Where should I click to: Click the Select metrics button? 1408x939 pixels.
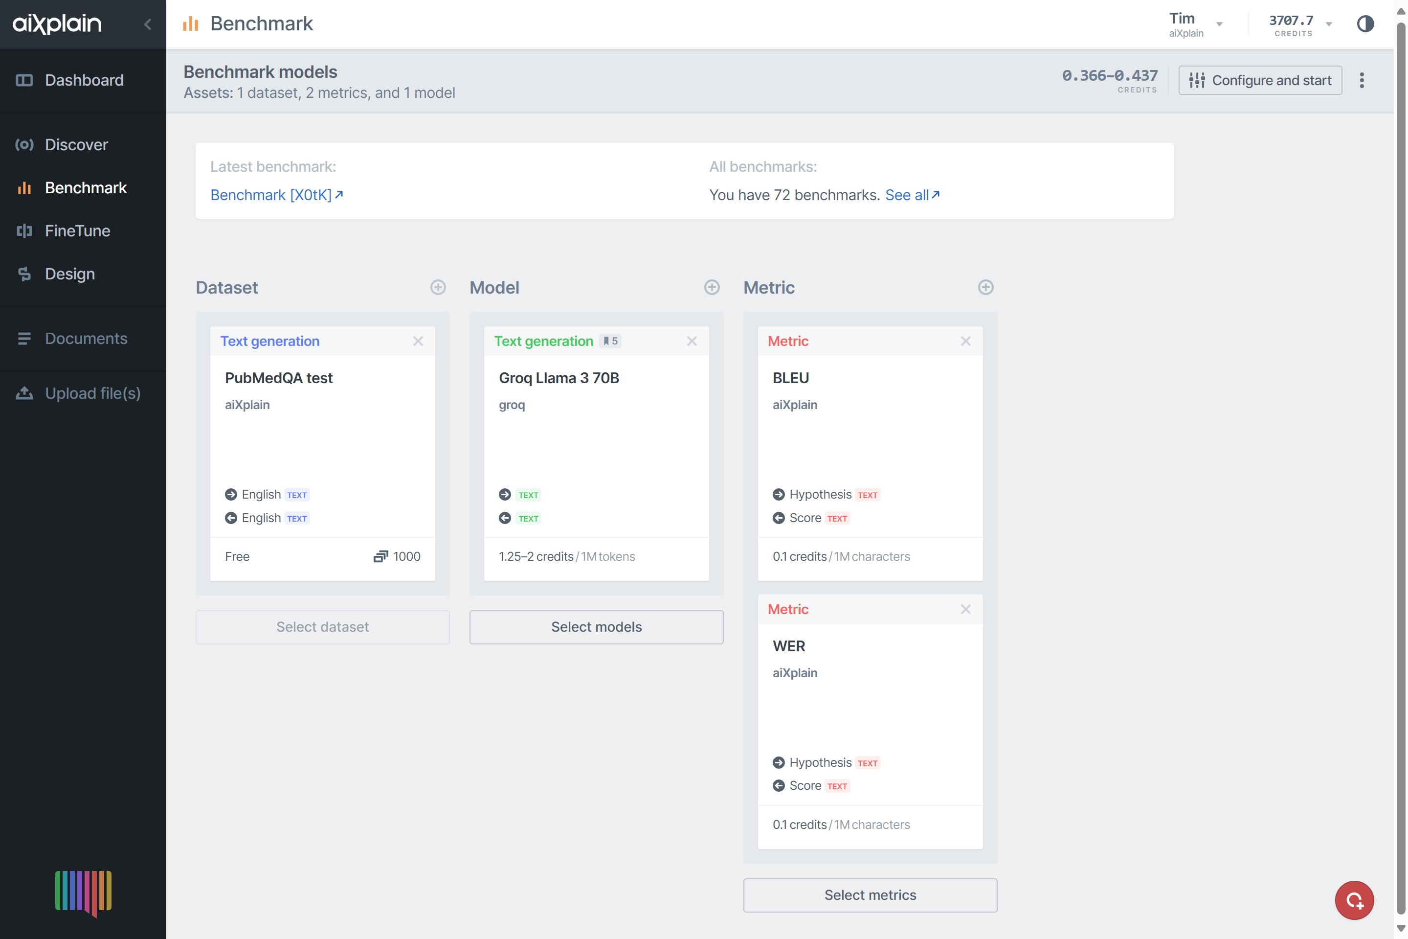coord(870,895)
